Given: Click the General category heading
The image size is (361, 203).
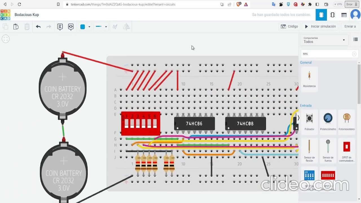Looking at the screenshot, I should [306, 63].
